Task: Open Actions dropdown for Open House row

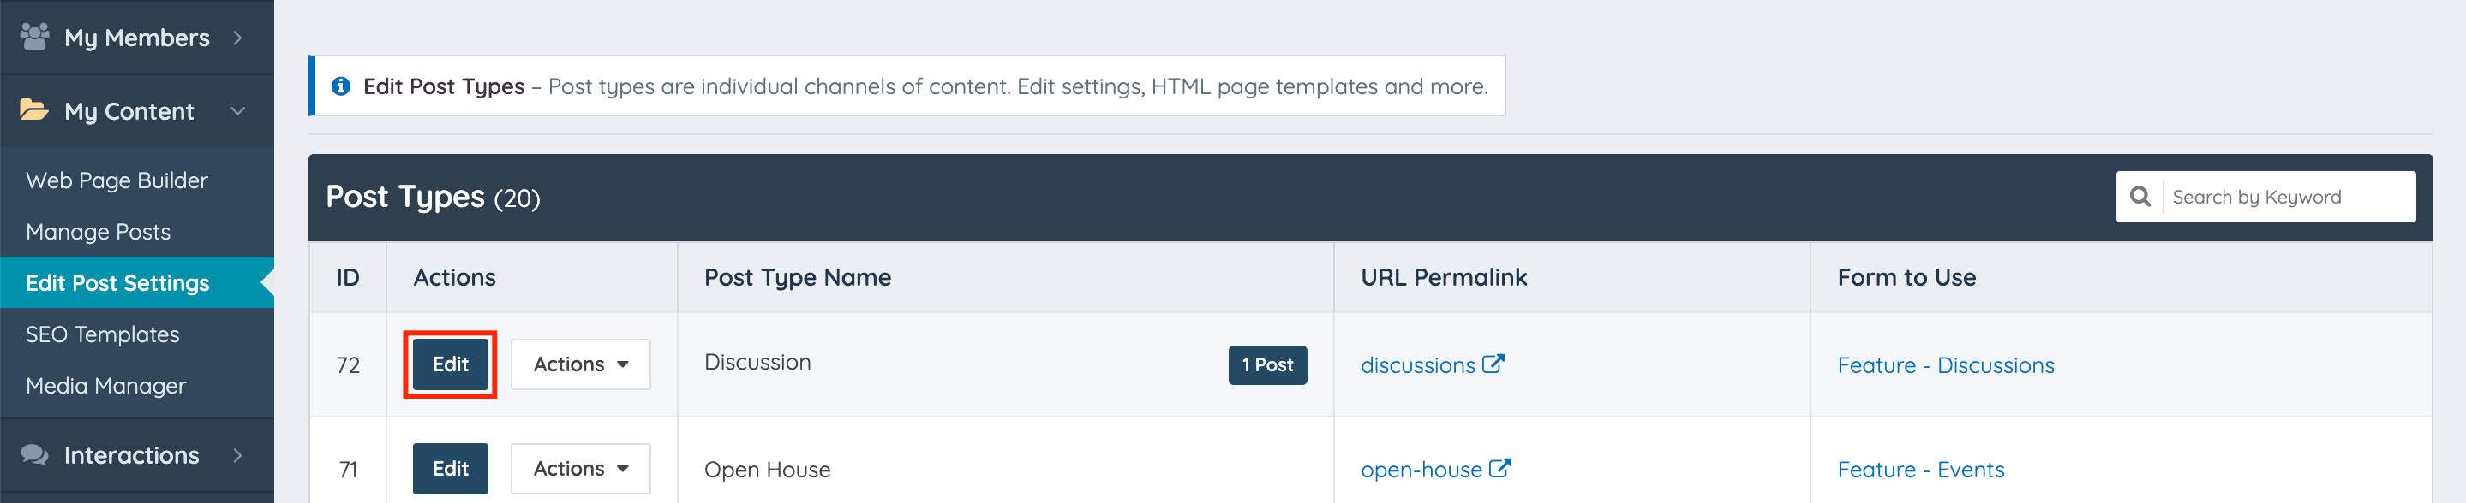Action: (x=580, y=469)
